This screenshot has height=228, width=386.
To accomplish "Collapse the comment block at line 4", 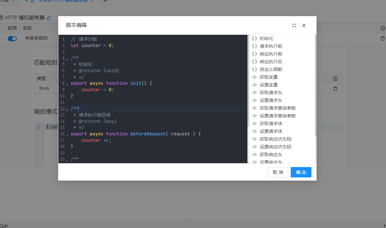I will coord(67,59).
